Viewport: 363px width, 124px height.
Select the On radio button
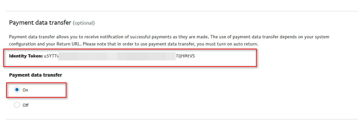click(x=17, y=90)
